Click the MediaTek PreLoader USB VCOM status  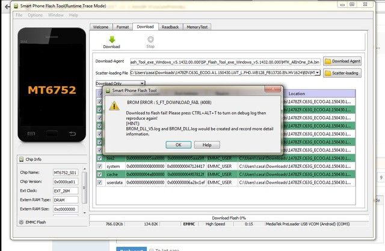(x=308, y=224)
